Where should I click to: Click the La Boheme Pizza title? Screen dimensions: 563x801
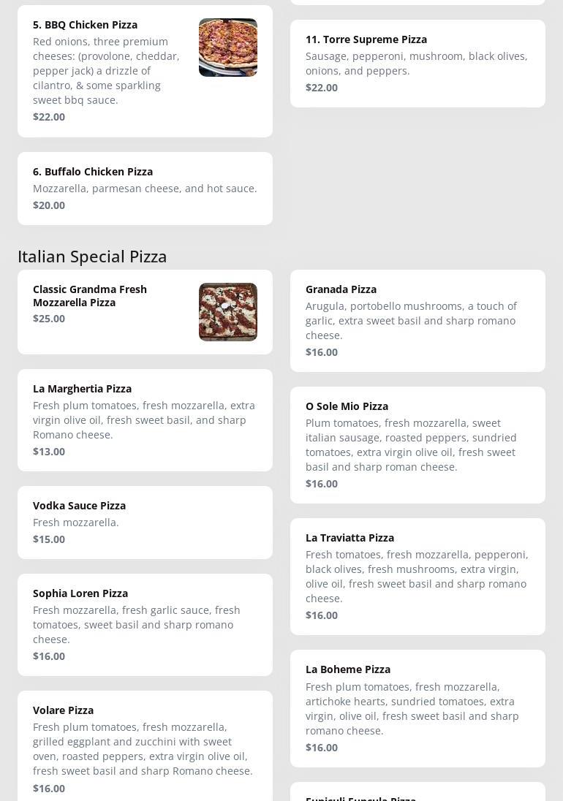[x=348, y=669]
